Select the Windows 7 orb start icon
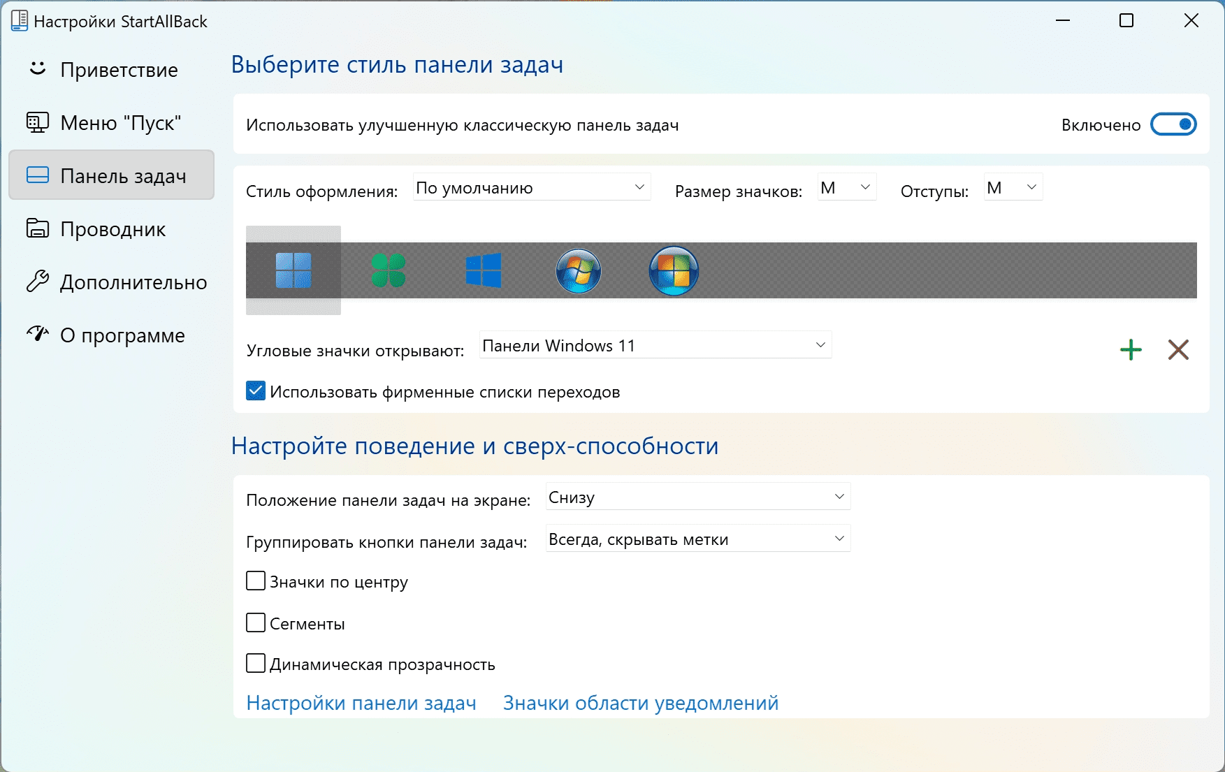This screenshot has height=772, width=1225. 579,270
